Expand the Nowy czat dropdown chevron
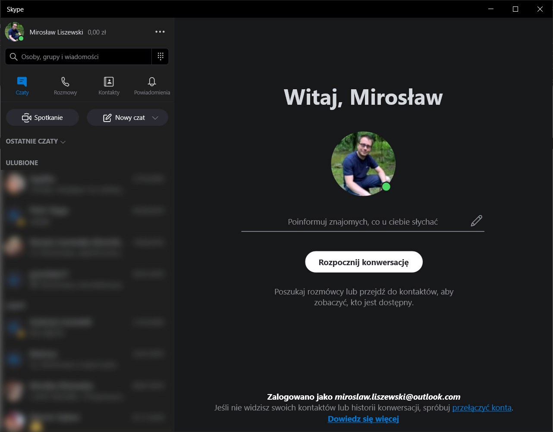Viewport: 553px width, 432px height. coord(155,118)
